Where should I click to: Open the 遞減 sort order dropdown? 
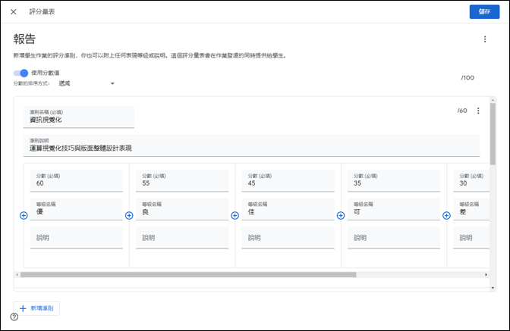(x=87, y=83)
